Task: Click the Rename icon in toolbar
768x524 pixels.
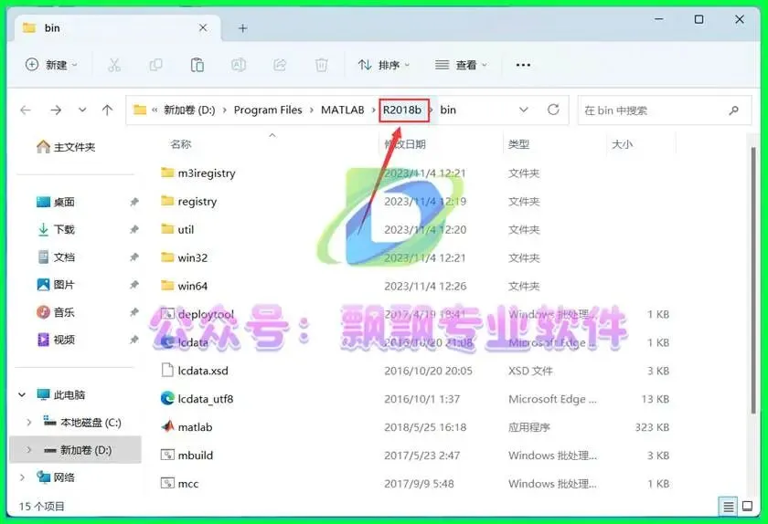Action: [239, 65]
